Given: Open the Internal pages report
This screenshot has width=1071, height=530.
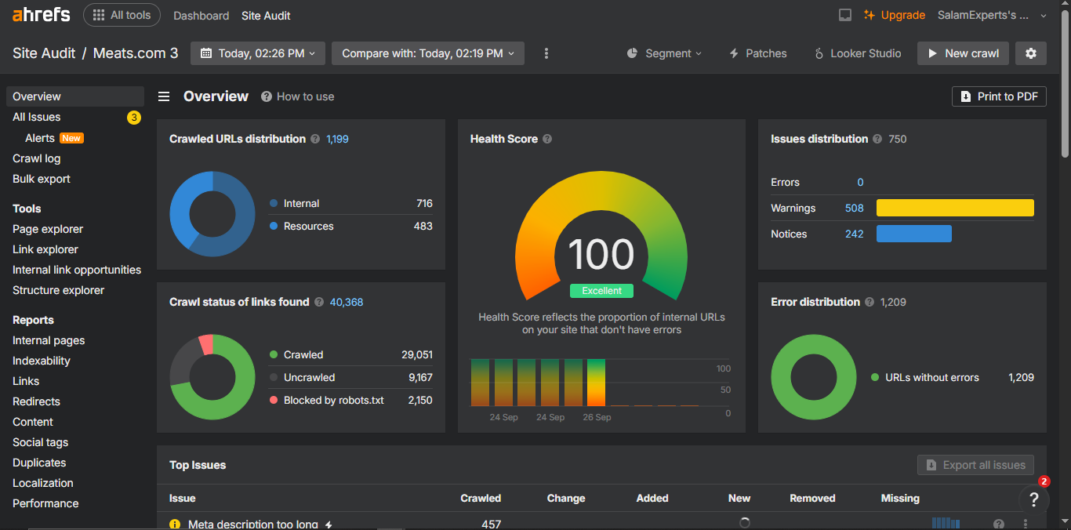Looking at the screenshot, I should [x=49, y=340].
